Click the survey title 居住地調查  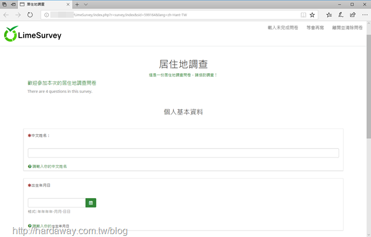tap(183, 64)
